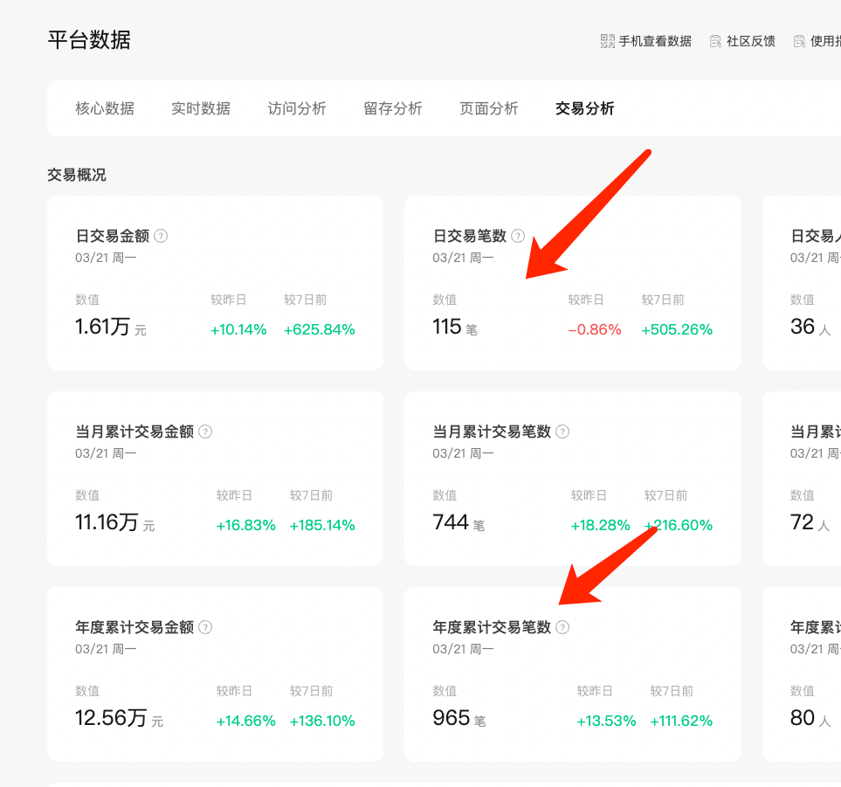Click the +625.84% change value

point(319,329)
